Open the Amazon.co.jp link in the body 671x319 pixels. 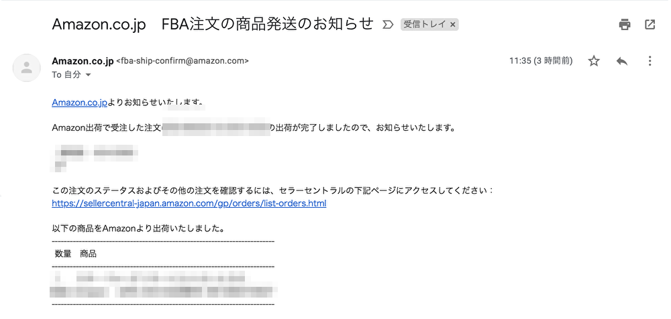click(x=79, y=103)
